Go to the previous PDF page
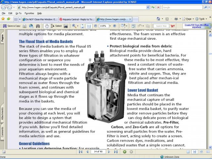 point(87,152)
